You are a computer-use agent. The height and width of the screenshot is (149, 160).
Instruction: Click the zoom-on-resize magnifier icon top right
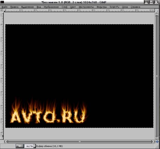(x=157, y=11)
